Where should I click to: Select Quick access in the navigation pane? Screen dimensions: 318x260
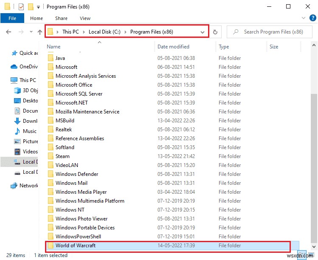click(25, 53)
